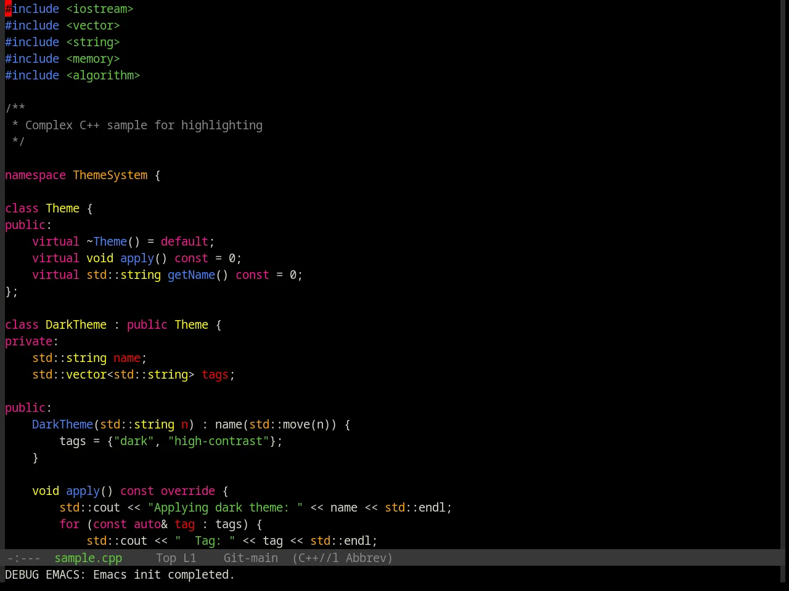Click the Git-main indicator in mode line
Viewport: 789px width, 591px height.
251,558
